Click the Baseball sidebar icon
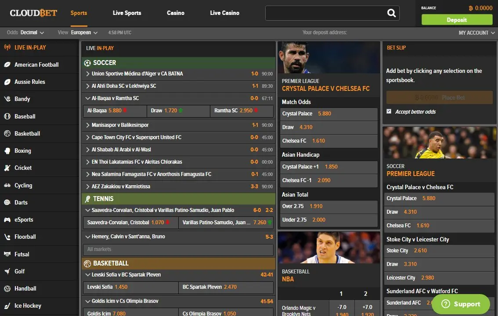This screenshot has height=316, width=498. (x=7, y=116)
